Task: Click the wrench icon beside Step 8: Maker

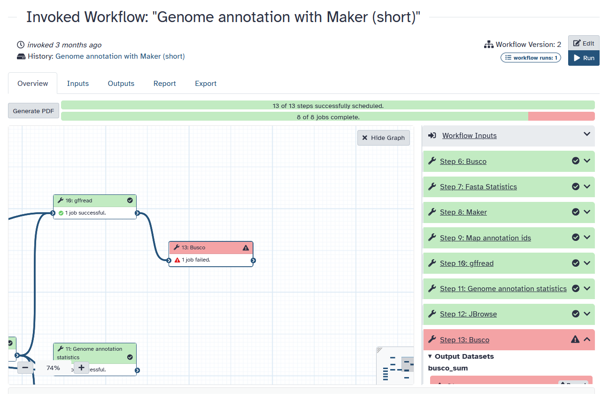Action: (432, 212)
